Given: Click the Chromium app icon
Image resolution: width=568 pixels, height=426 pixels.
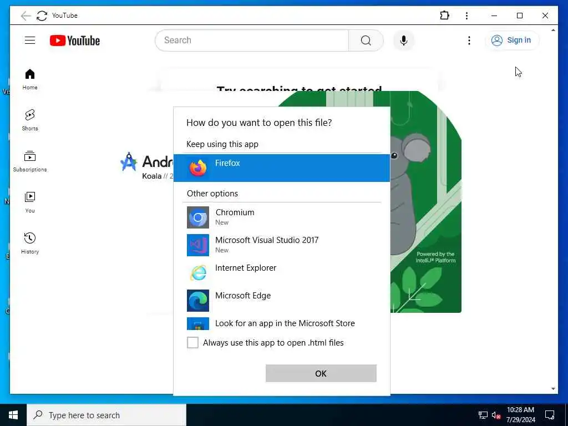Looking at the screenshot, I should [198, 217].
